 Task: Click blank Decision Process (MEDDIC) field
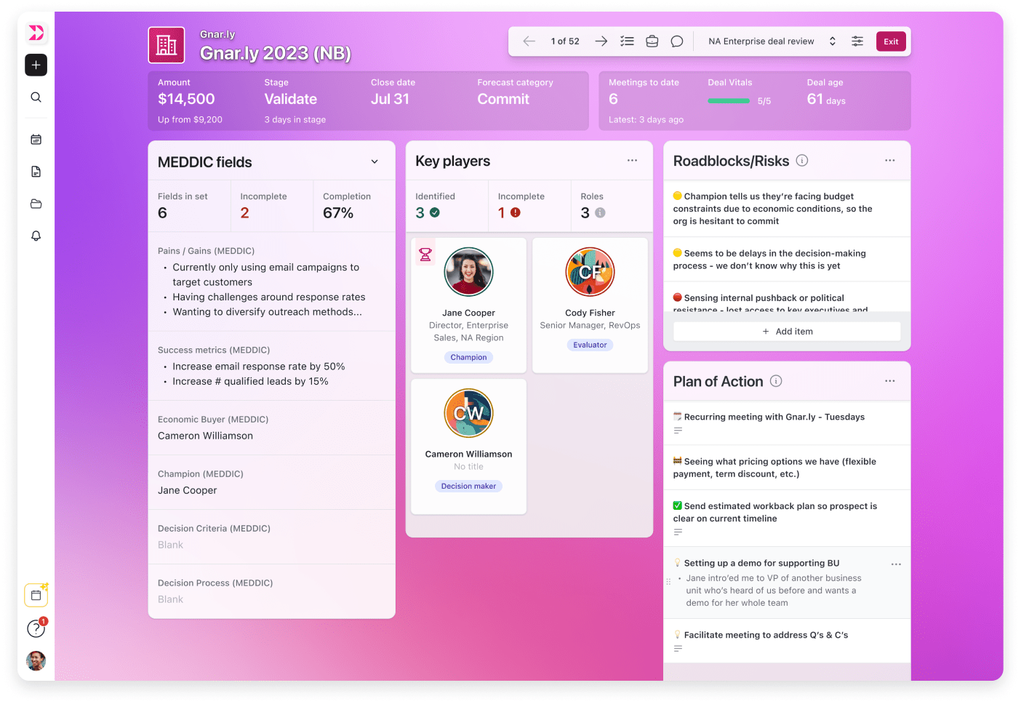(271, 591)
